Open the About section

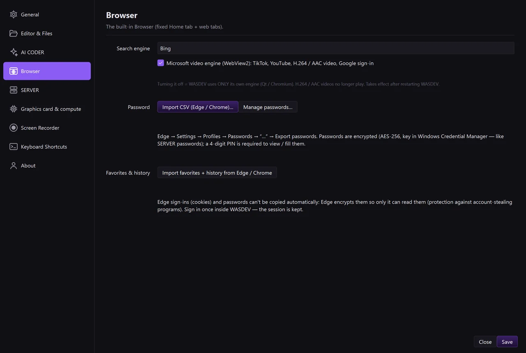47,165
